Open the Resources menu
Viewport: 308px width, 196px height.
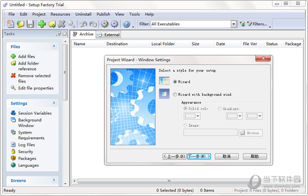tap(60, 14)
